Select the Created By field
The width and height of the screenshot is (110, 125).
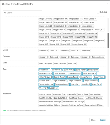pos(72,94)
